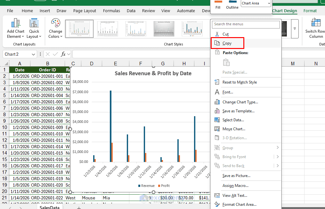Select the second chart style thumbnail
This screenshot has width=325, height=209.
point(108,29)
